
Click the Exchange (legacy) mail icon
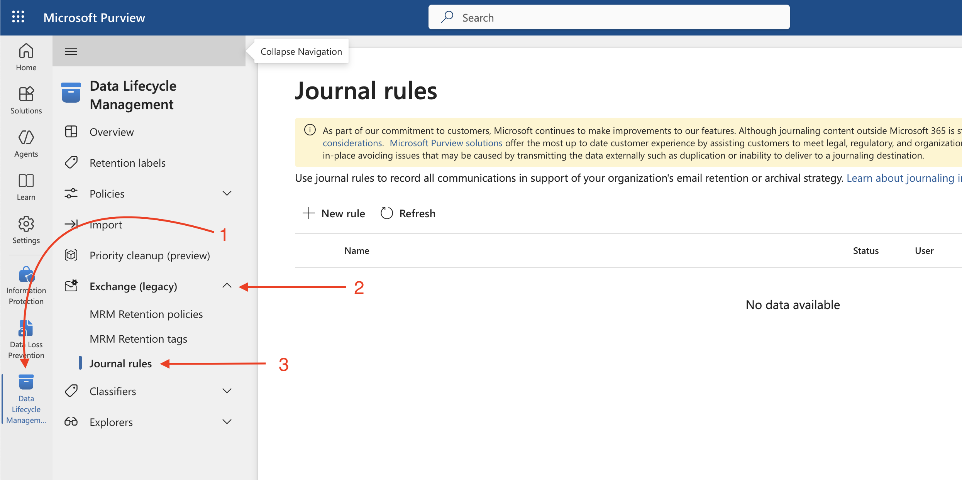(x=71, y=286)
